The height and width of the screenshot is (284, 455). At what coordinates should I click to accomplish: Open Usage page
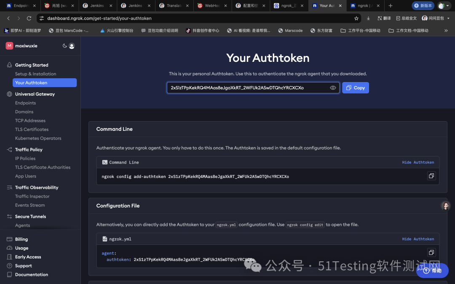click(x=22, y=248)
